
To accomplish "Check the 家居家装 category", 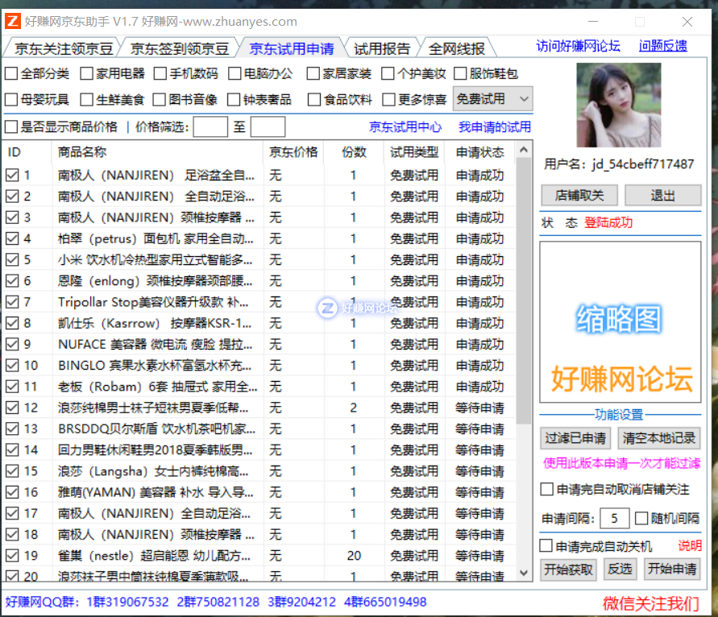I will [313, 73].
